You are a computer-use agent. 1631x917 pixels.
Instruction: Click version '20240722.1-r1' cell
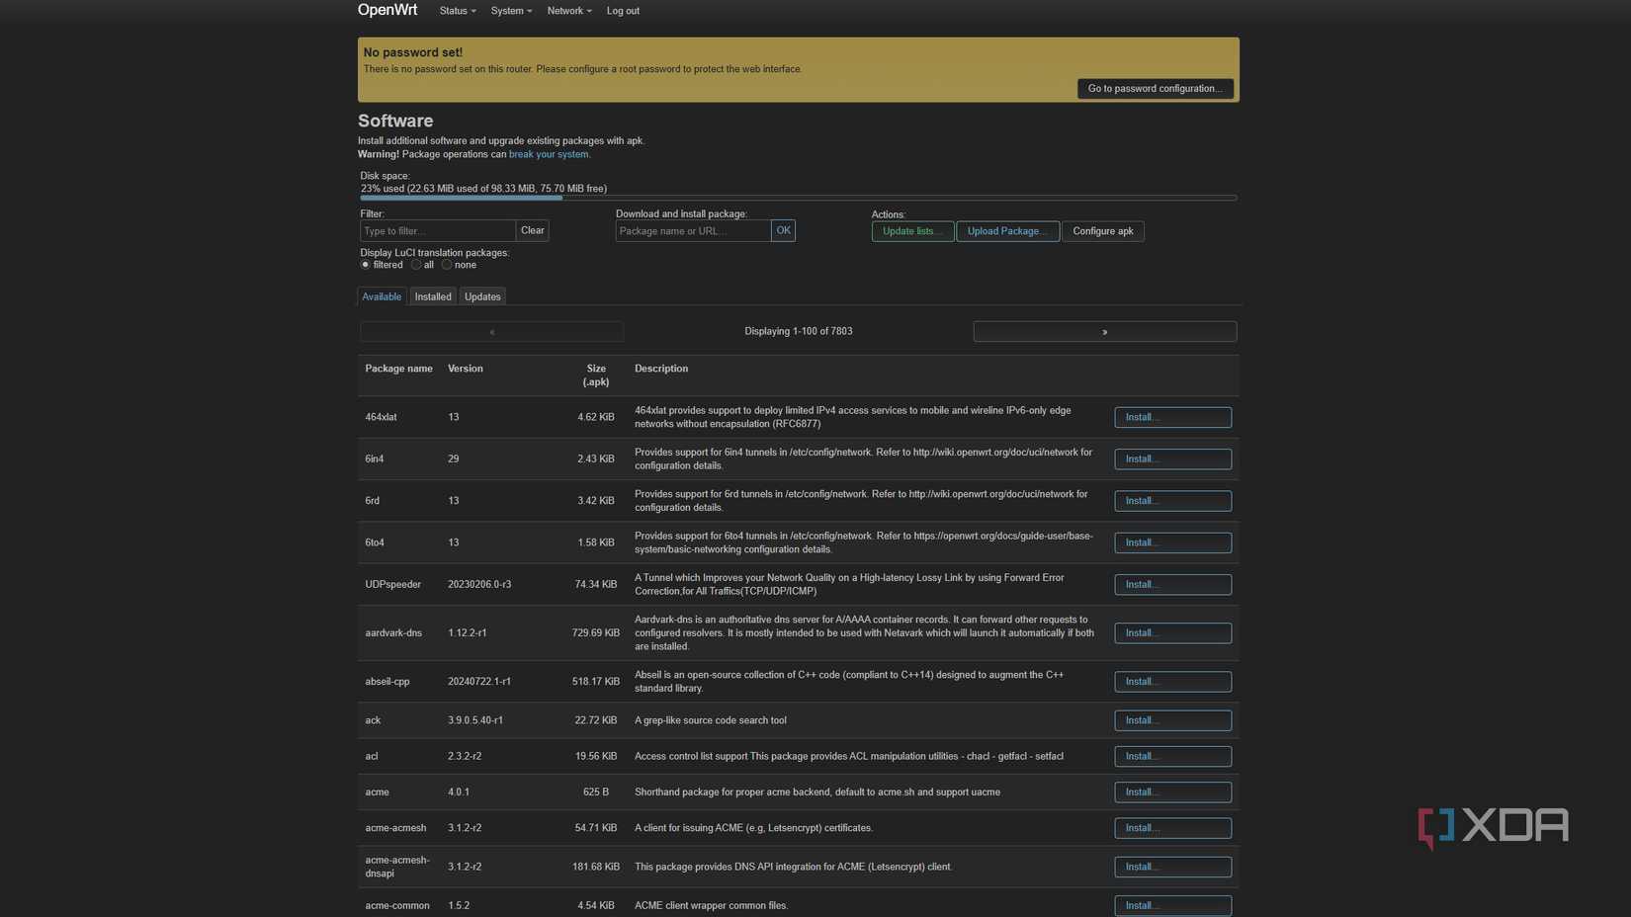[x=479, y=682]
